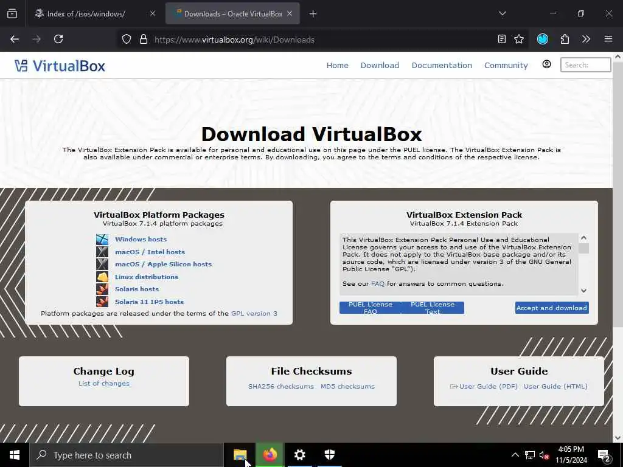The width and height of the screenshot is (623, 467).
Task: Show more tools via double-chevron icon
Action: pos(586,39)
